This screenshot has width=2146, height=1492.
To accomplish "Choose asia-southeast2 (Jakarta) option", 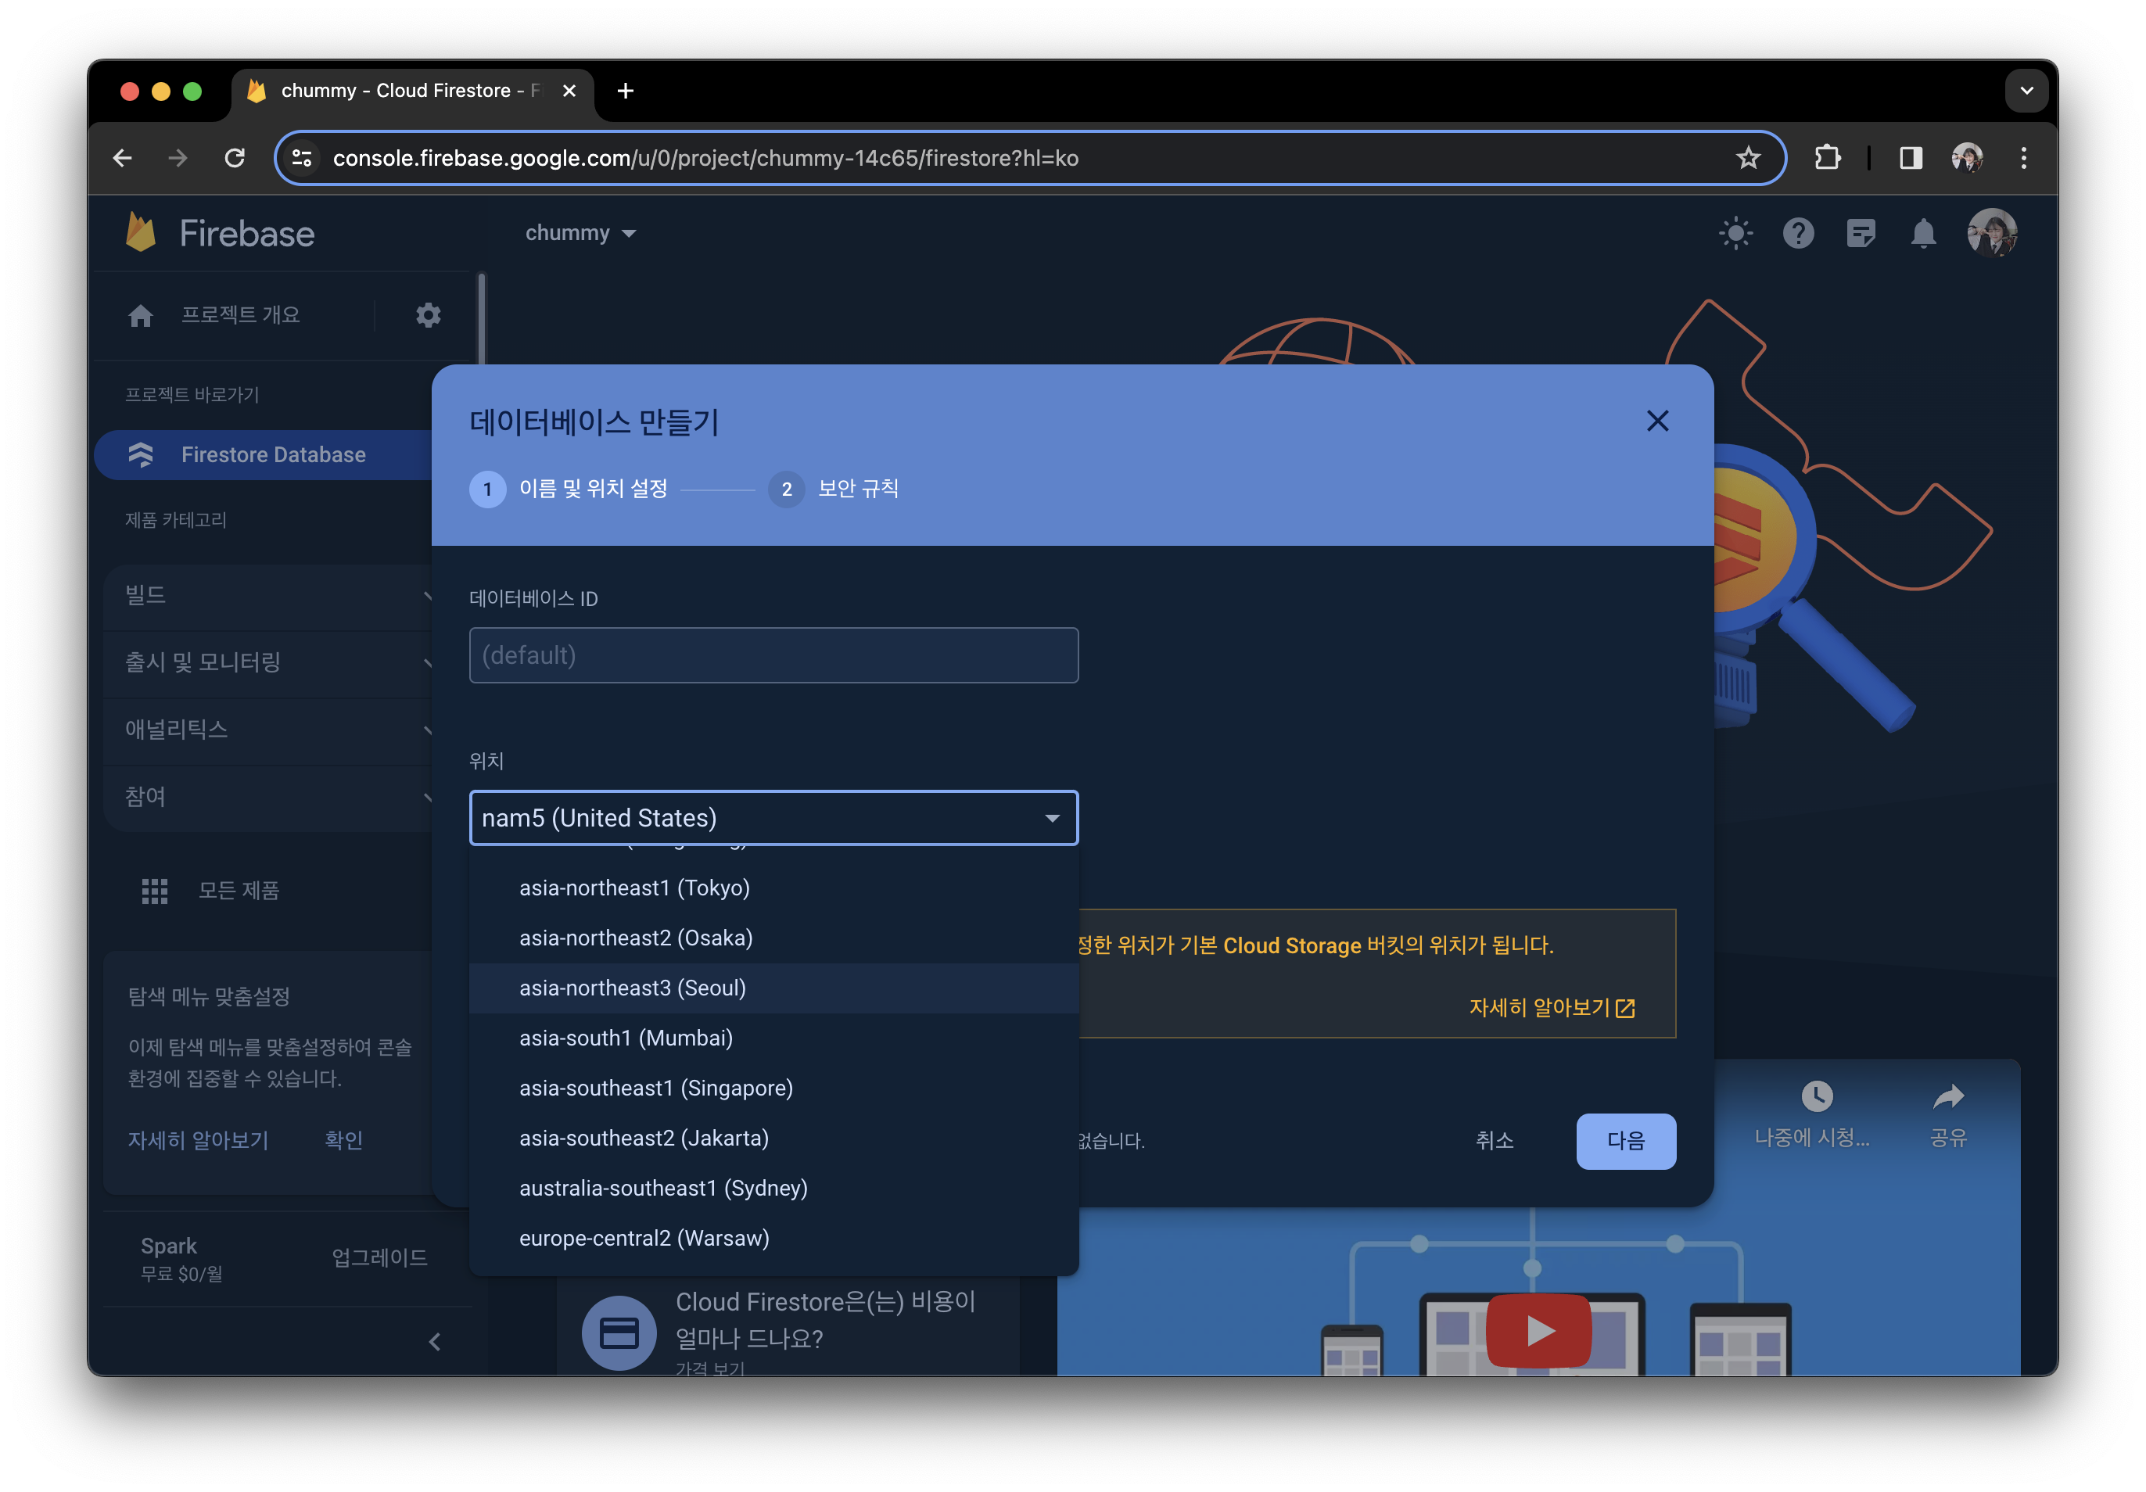I will [x=774, y=1139].
